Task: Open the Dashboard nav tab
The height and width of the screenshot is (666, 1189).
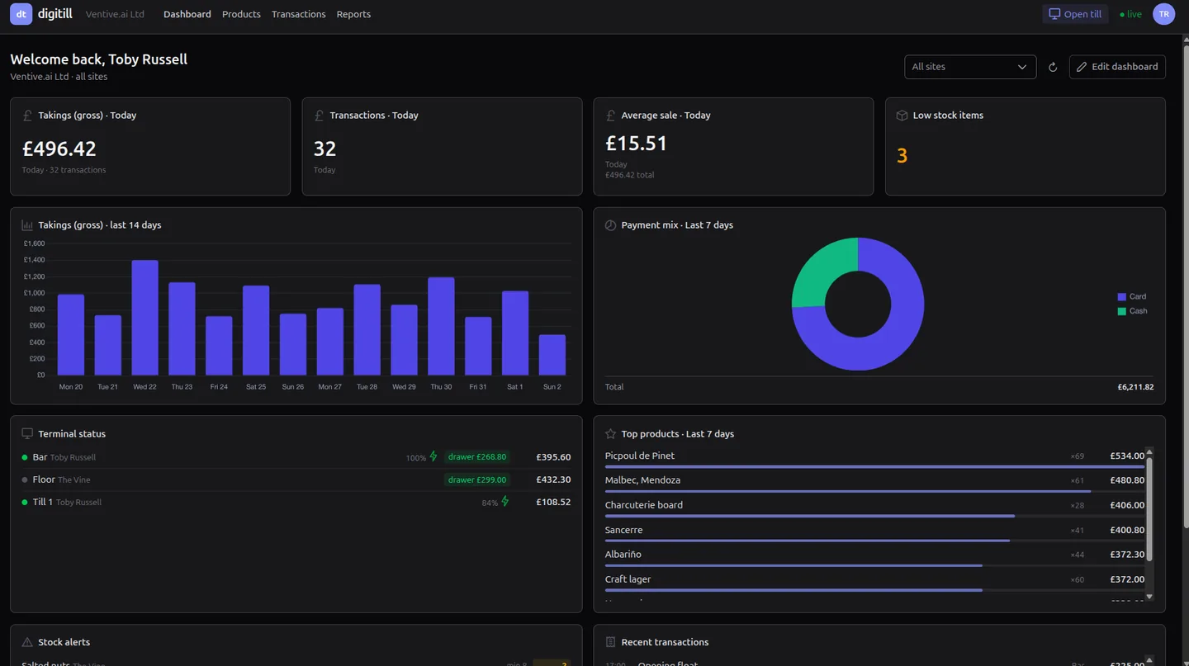Action: (x=187, y=14)
